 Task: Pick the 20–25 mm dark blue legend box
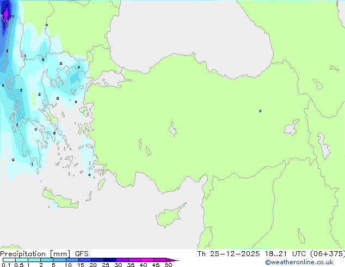click(97, 260)
